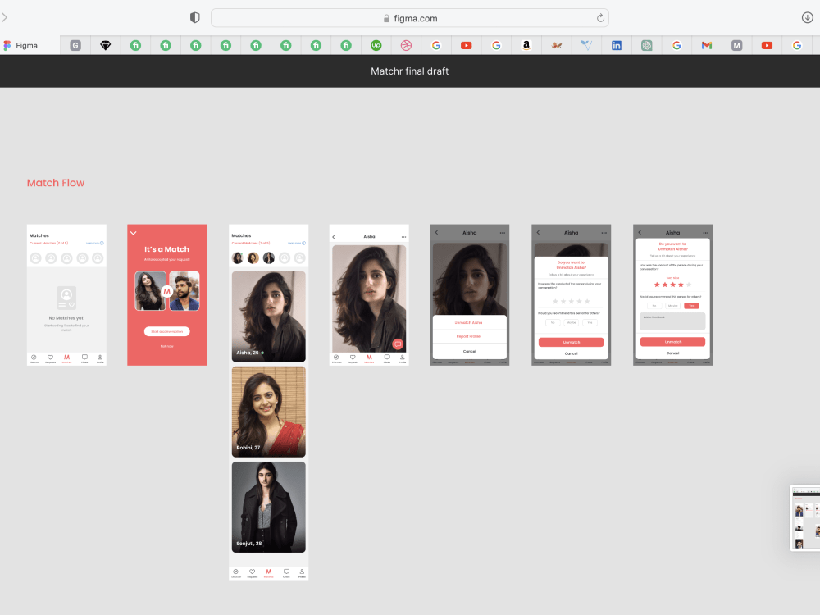Image resolution: width=820 pixels, height=615 pixels.
Task: Click Matches M icon below Senjuti card
Action: (x=268, y=573)
